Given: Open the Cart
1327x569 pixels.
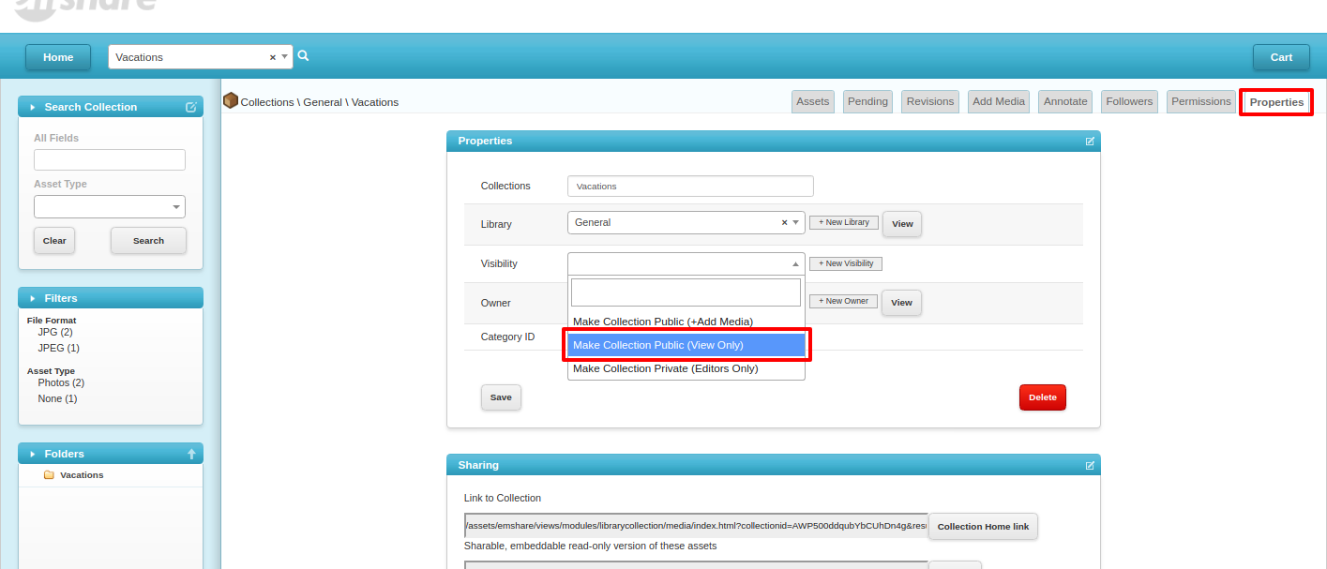Looking at the screenshot, I should 1281,57.
